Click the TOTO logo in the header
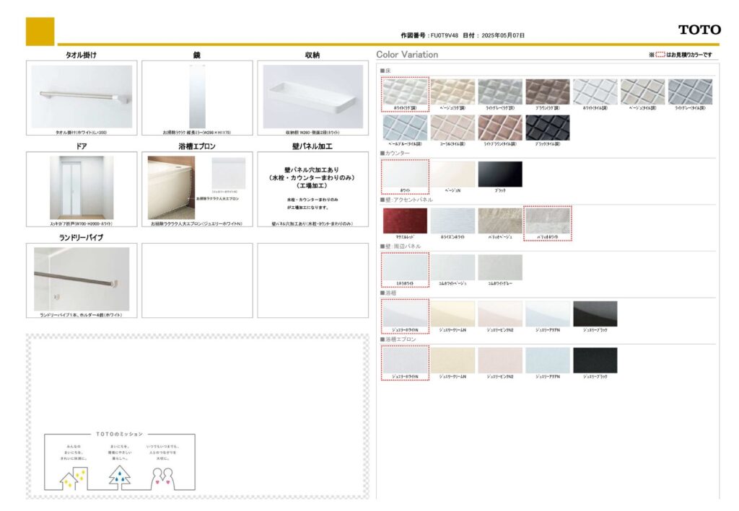This screenshot has height=511, width=739. (699, 30)
